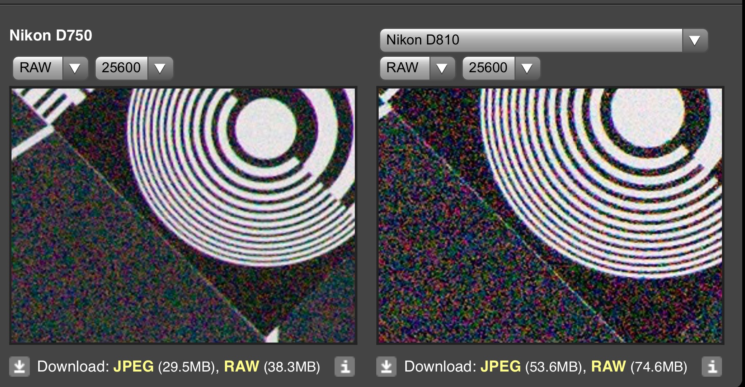Download the 29.5MB JPEG for Nikon D750
Screen dimensions: 745x387
[134, 366]
